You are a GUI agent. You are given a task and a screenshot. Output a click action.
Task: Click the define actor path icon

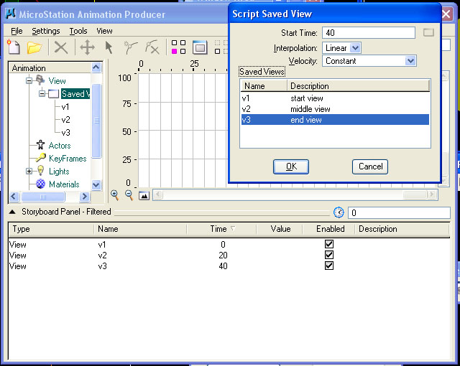tap(130, 47)
